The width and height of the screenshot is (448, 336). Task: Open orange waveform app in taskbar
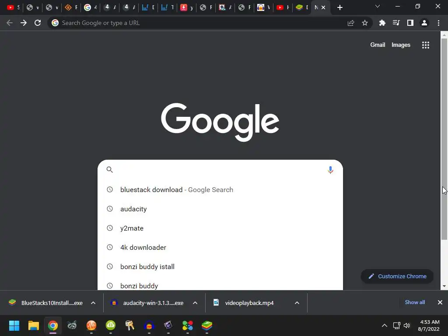click(91, 325)
